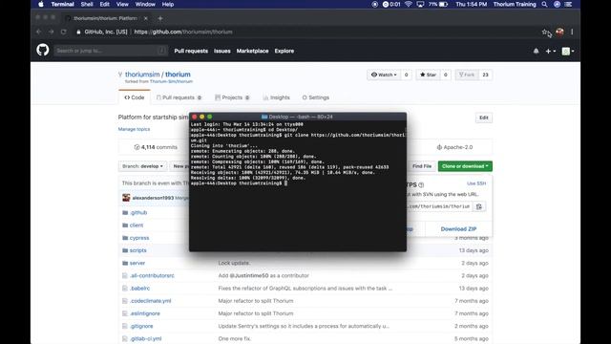Open the Thorium-Sim/thorium forked-from link
Image resolution: width=611 pixels, height=344 pixels.
point(171,81)
